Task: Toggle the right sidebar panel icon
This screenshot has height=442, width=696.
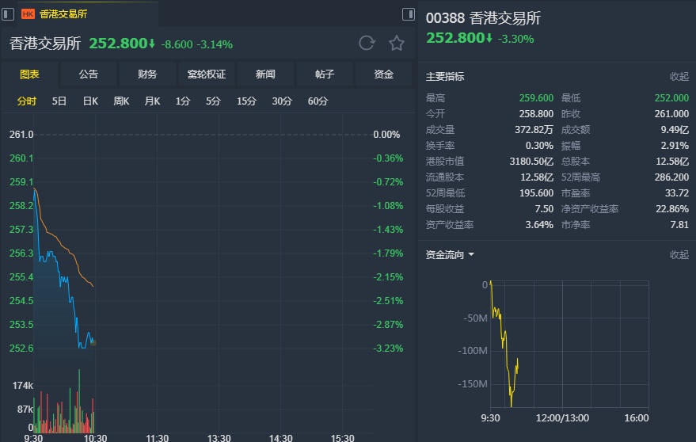Action: coord(409,13)
